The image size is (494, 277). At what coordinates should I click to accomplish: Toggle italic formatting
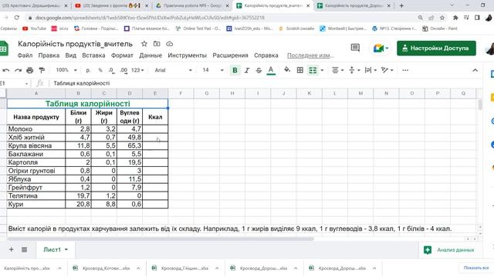247,70
